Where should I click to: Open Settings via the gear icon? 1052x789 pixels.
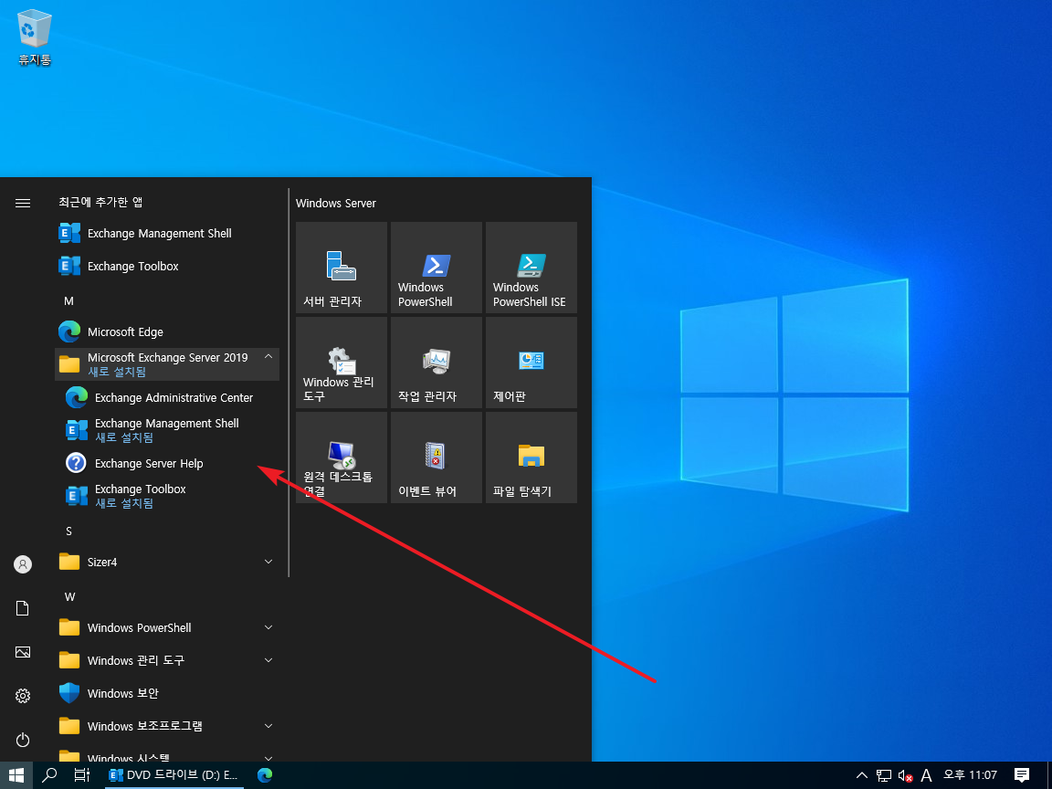coord(23,696)
